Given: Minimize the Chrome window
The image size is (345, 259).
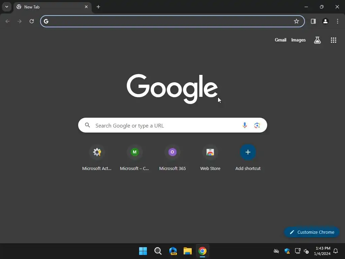Looking at the screenshot, I should [x=306, y=7].
